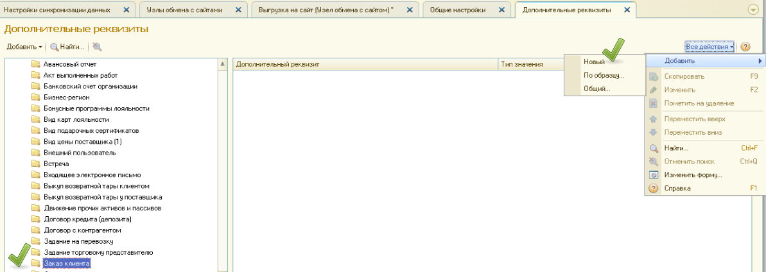Close the Узлы обмена с сайтами tab

[239, 10]
